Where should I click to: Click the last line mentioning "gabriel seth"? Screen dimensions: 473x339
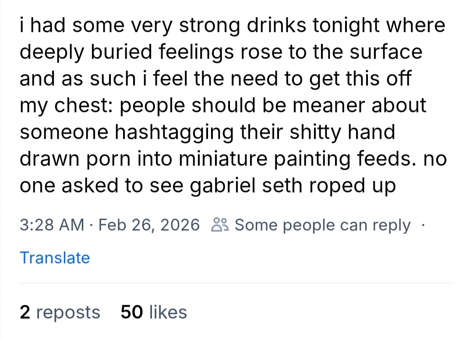point(208,186)
